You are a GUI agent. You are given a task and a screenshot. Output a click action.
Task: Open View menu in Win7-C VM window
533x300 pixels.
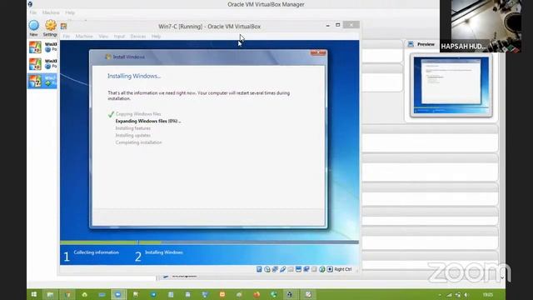103,36
